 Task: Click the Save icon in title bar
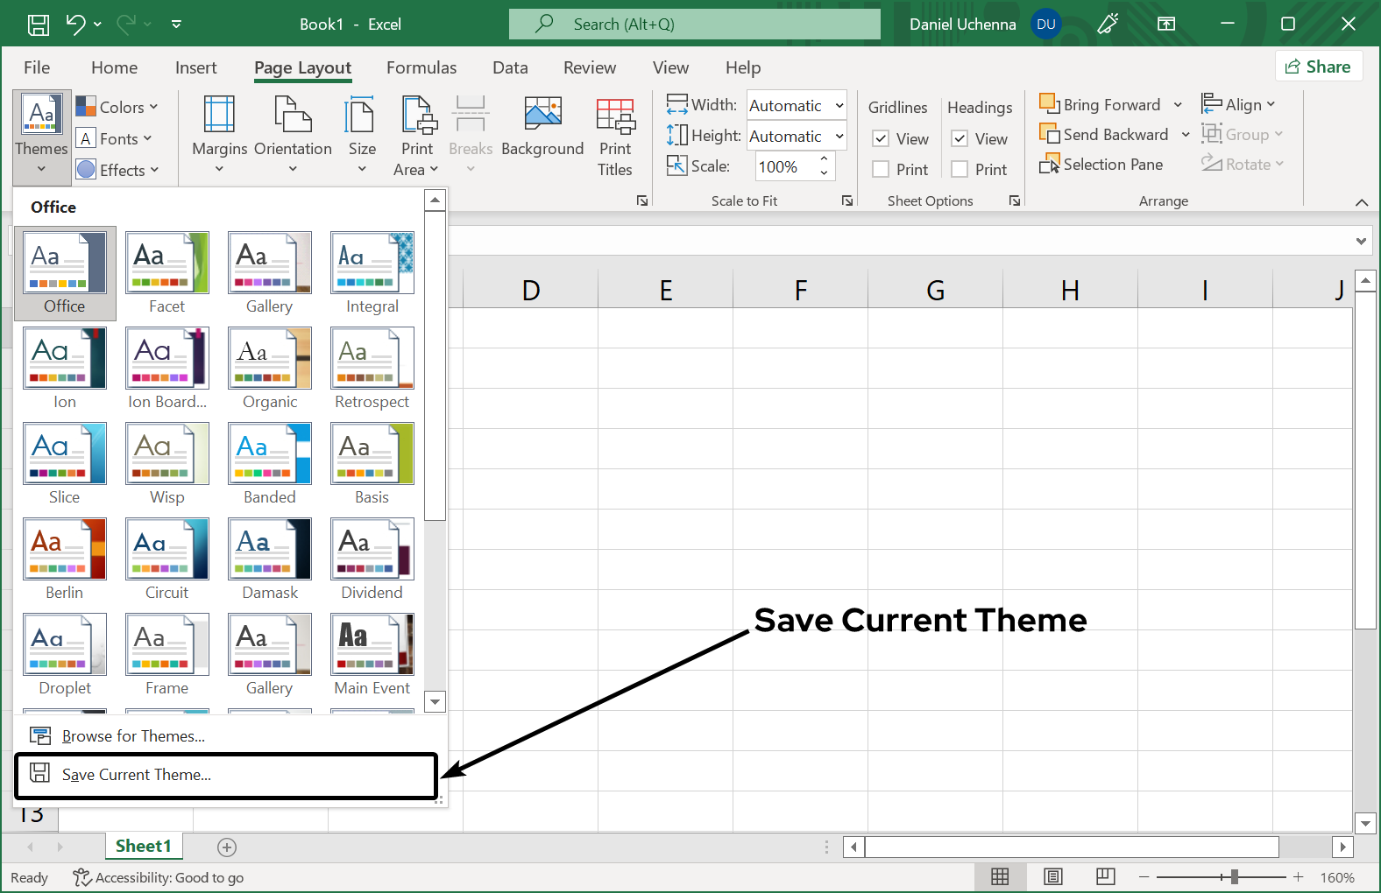(x=39, y=25)
